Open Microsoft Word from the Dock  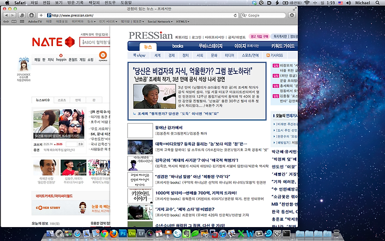click(x=250, y=233)
